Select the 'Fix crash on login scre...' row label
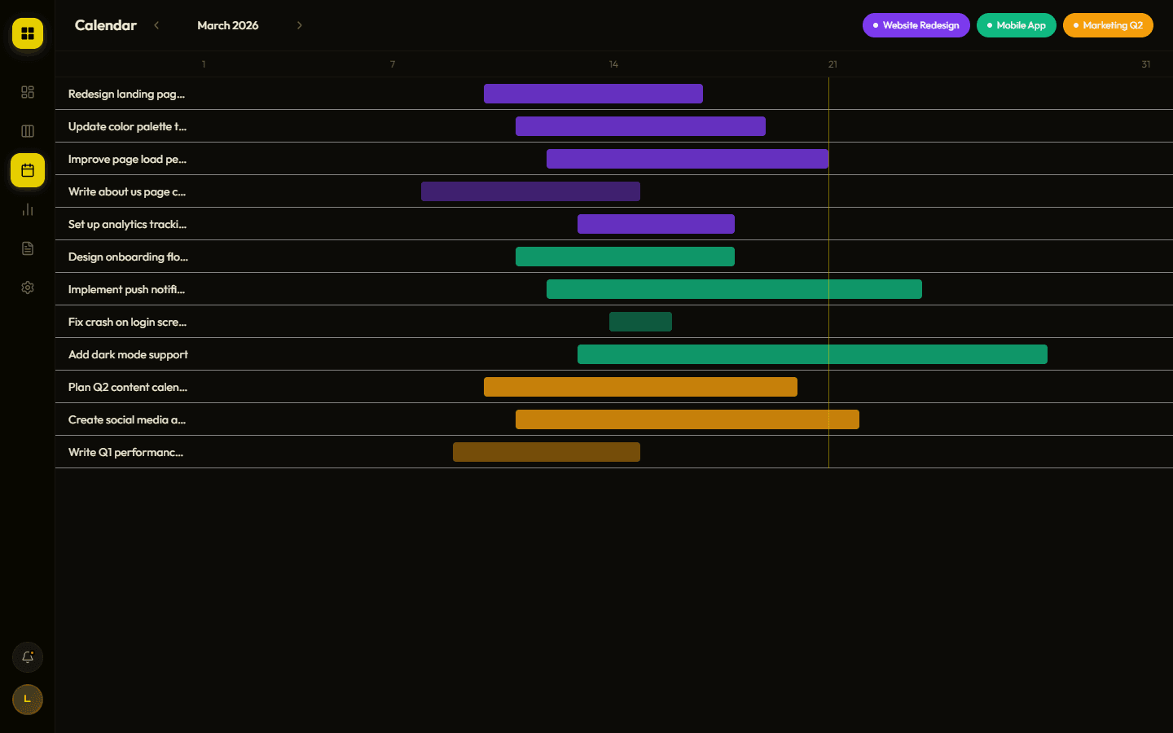This screenshot has height=733, width=1173. tap(127, 322)
